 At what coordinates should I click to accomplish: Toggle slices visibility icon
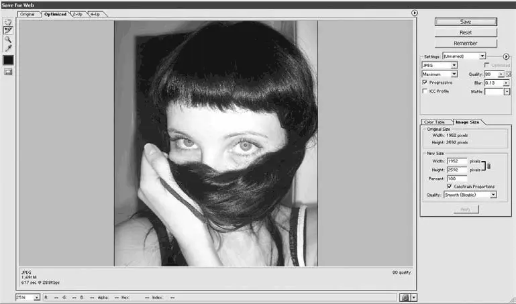pos(8,72)
